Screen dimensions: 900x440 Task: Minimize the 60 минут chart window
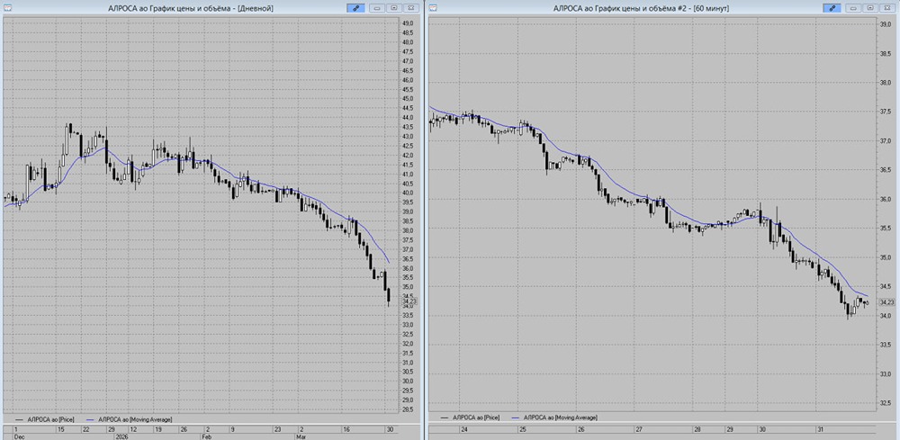[x=853, y=8]
